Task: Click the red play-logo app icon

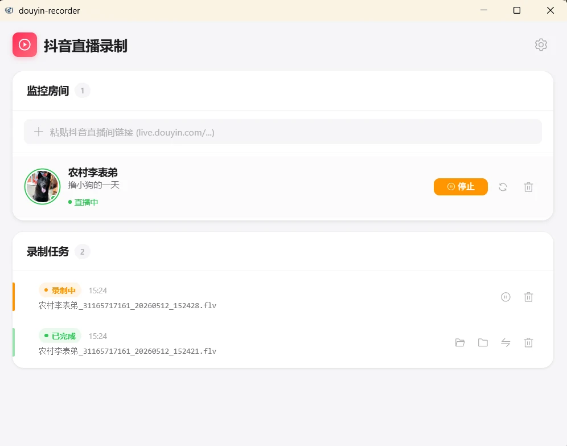Action: pyautogui.click(x=24, y=45)
